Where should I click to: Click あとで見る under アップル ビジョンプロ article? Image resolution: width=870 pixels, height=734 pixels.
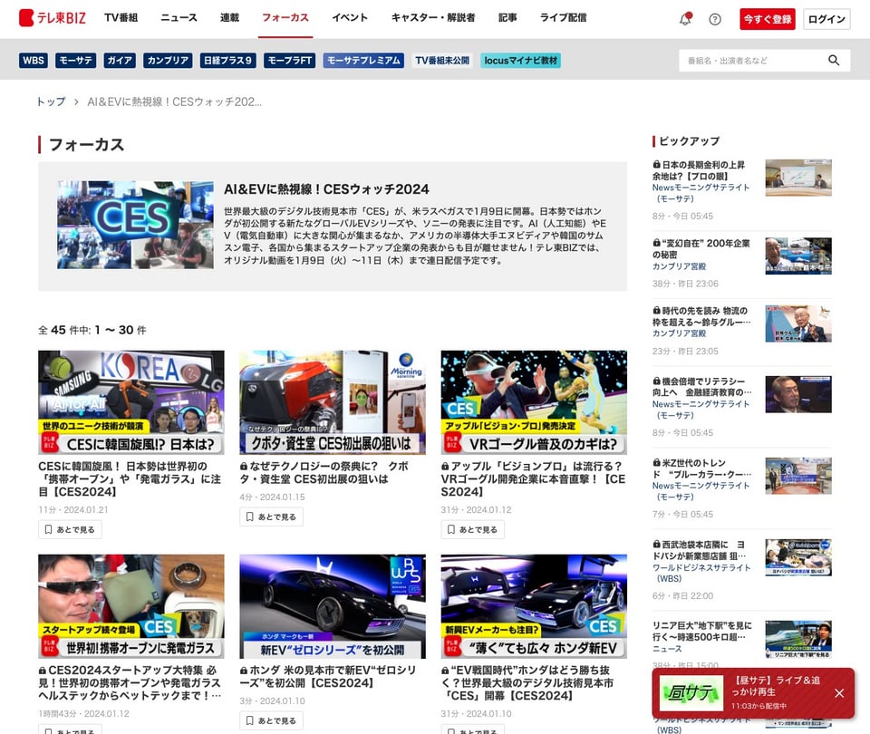(473, 530)
